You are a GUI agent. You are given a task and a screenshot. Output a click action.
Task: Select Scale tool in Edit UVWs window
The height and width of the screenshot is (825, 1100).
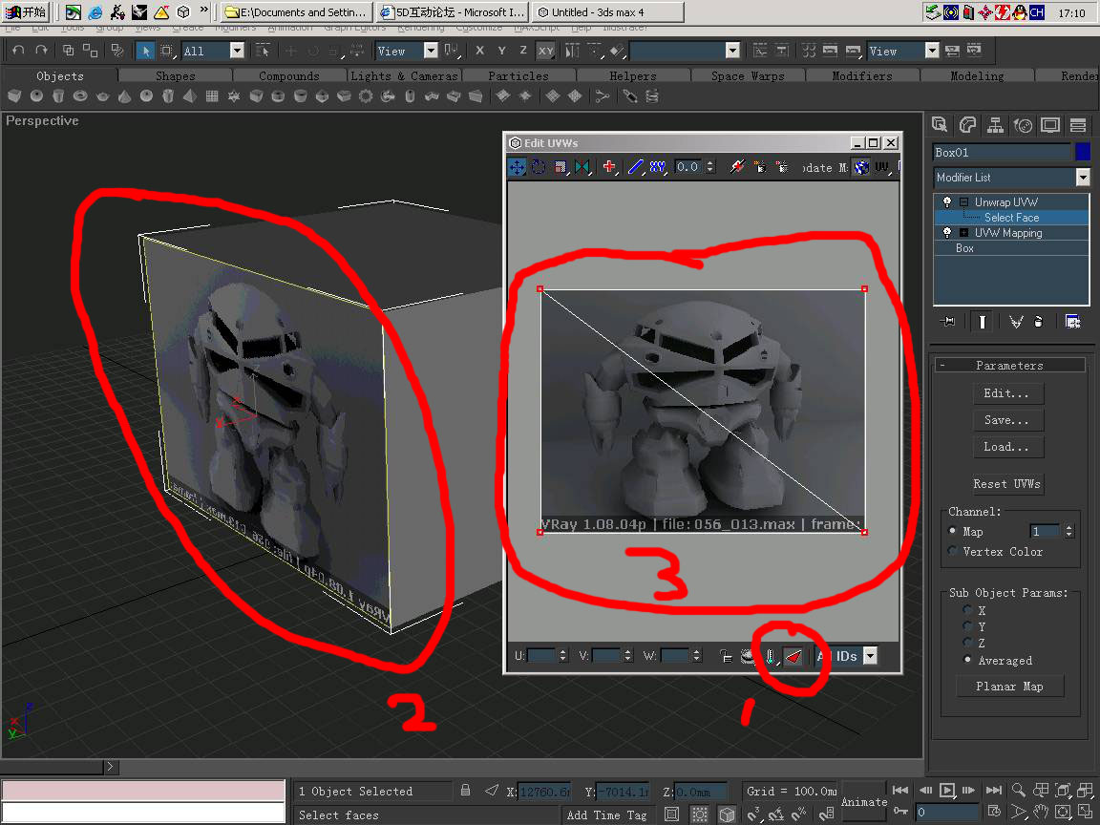click(560, 167)
